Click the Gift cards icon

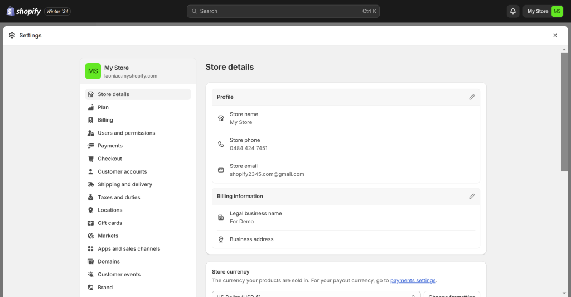pos(91,223)
